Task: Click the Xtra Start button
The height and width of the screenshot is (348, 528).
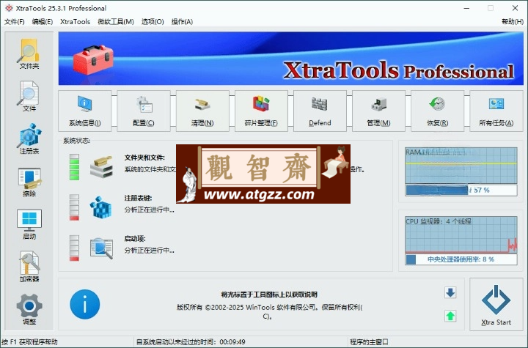Action: (x=496, y=305)
